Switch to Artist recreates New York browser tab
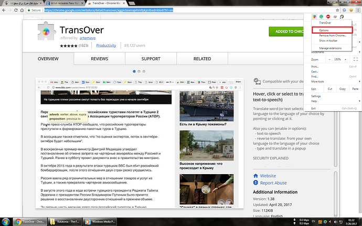The image size is (362, 226). click(x=65, y=3)
